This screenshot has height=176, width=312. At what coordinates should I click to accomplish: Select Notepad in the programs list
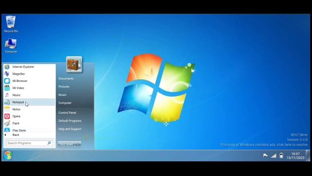click(x=29, y=102)
